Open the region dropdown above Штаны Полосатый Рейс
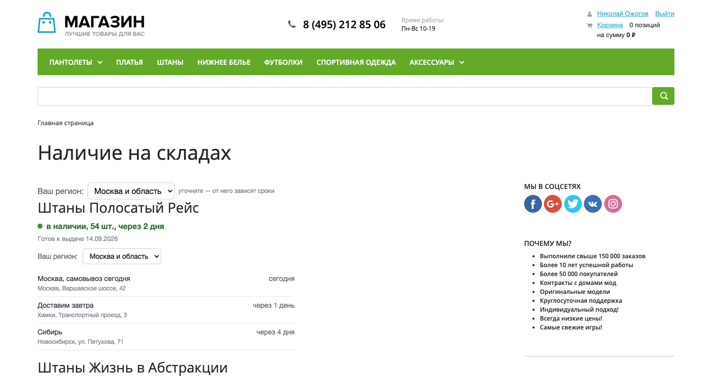 pos(131,191)
